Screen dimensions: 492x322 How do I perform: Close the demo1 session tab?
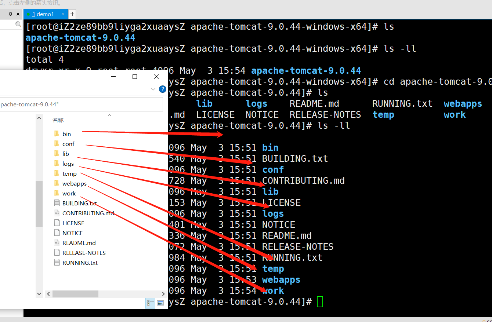(63, 14)
